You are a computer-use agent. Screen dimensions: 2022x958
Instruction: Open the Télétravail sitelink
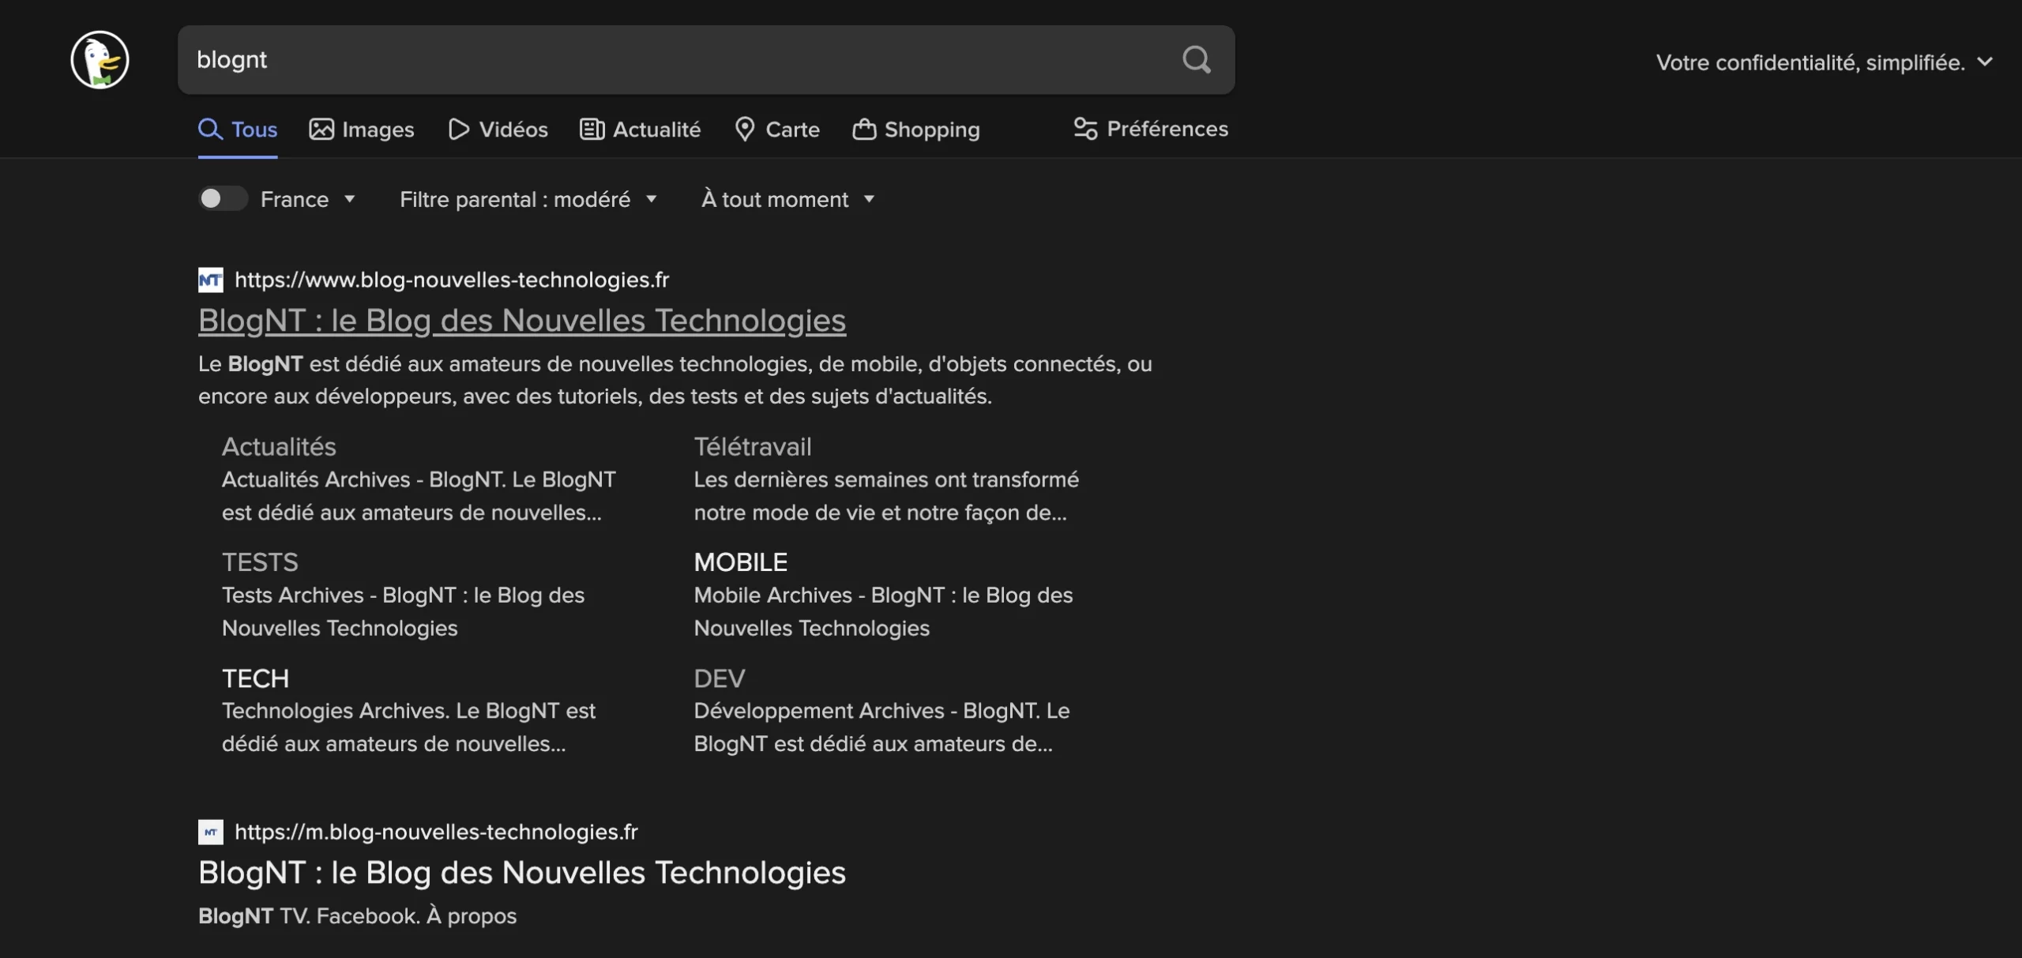752,447
